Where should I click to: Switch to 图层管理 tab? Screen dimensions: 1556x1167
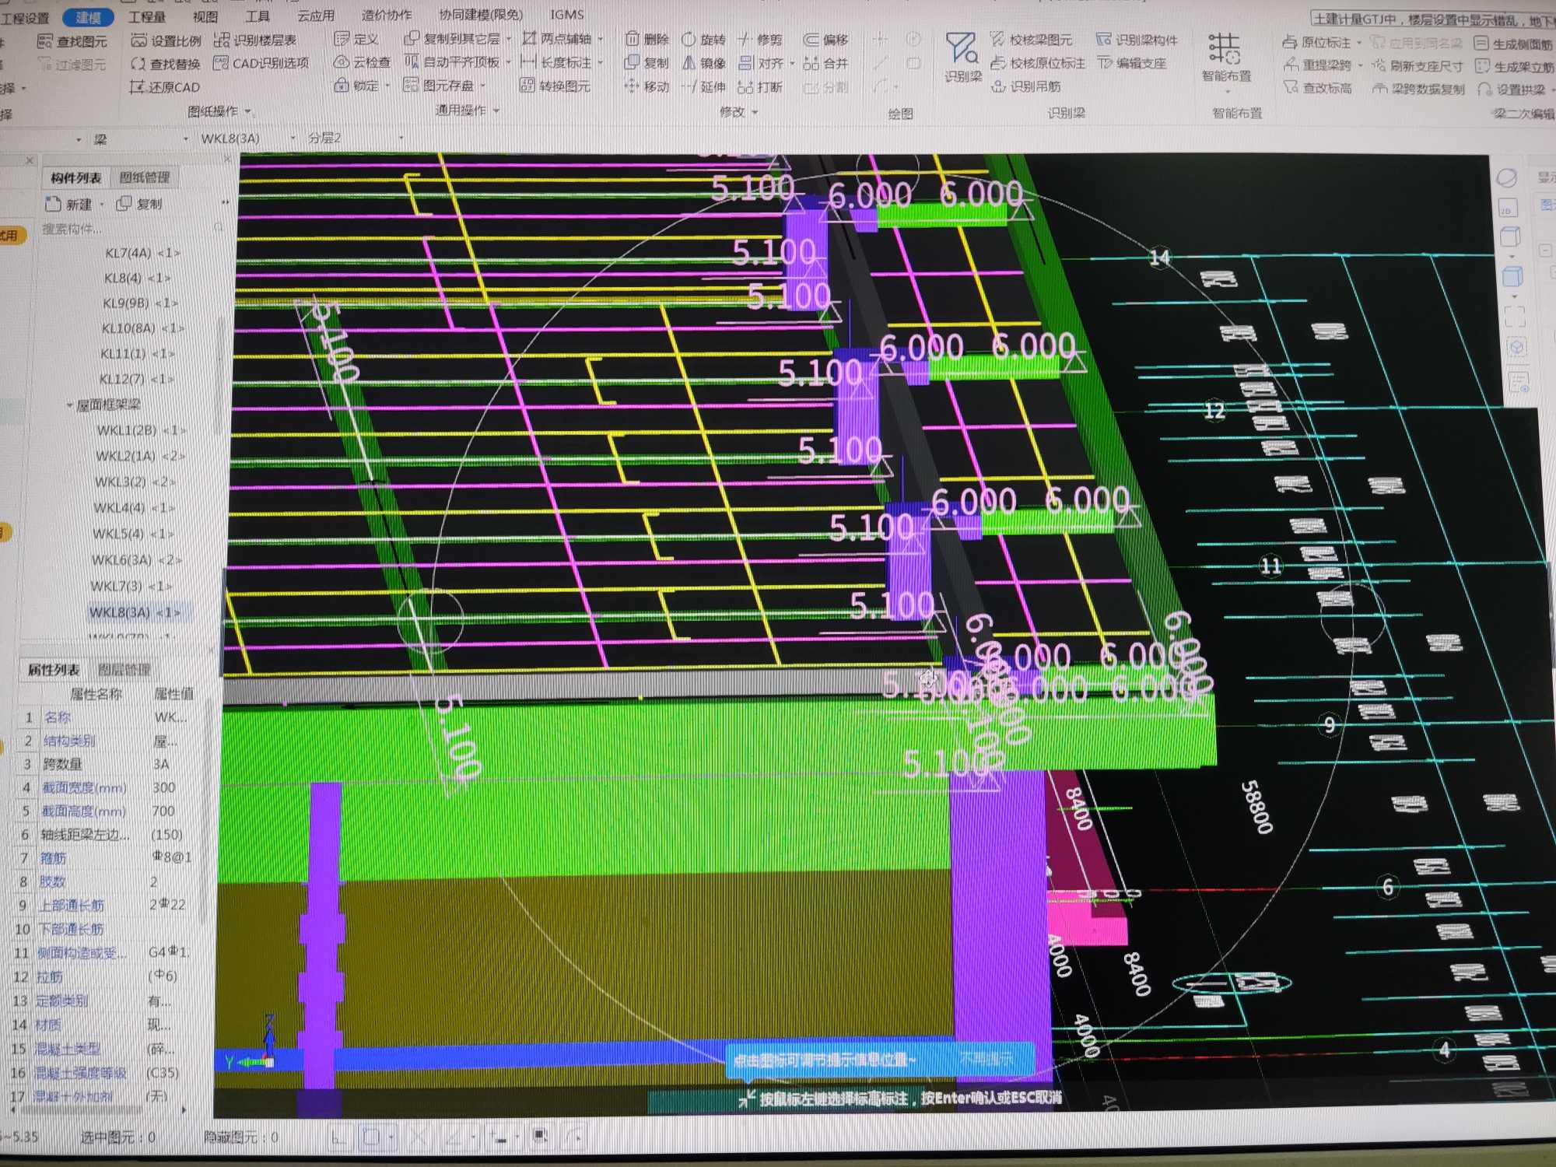(124, 669)
